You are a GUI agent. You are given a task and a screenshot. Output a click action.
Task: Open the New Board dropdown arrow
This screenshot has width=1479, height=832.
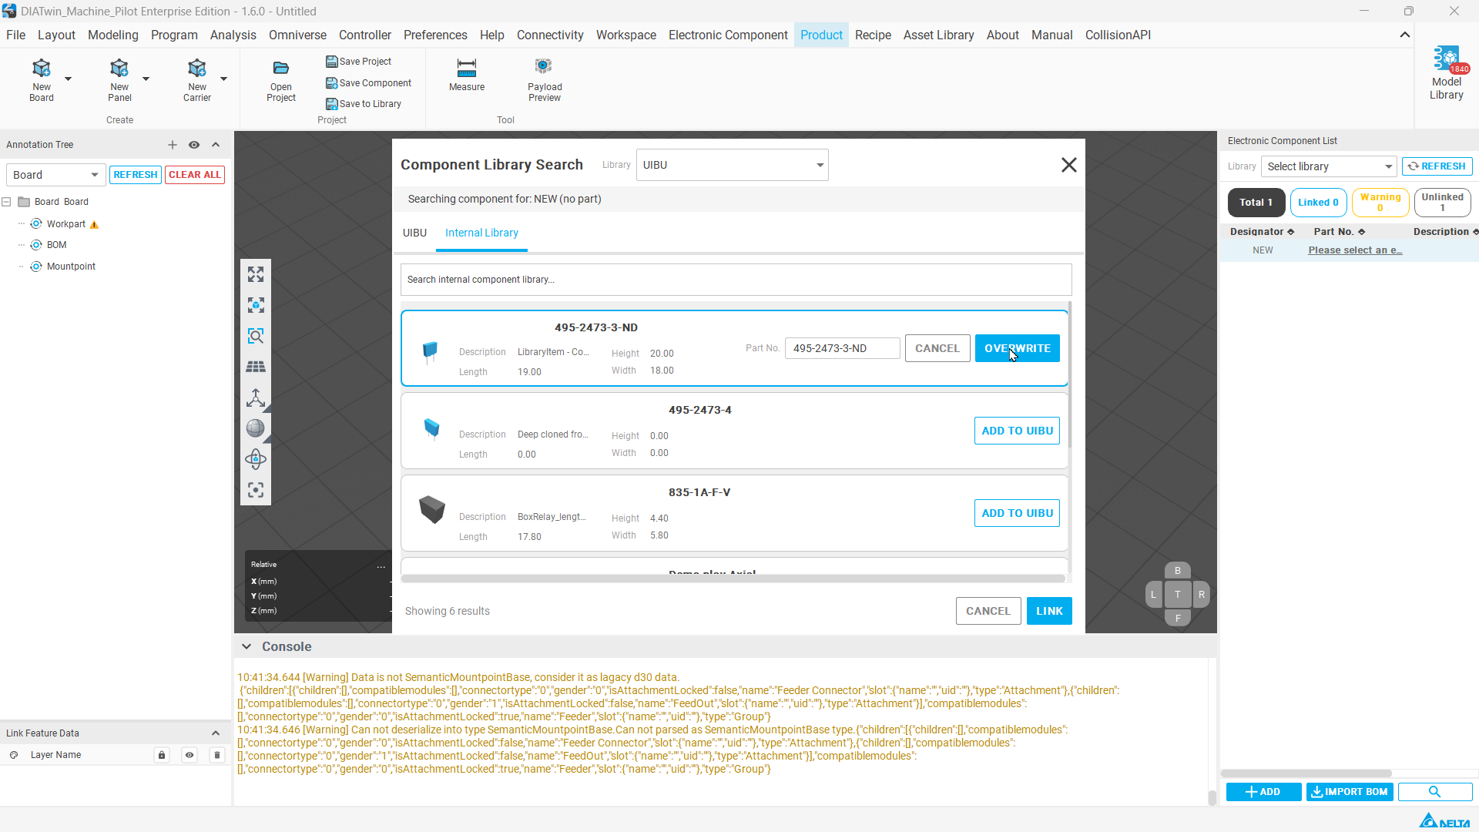68,79
